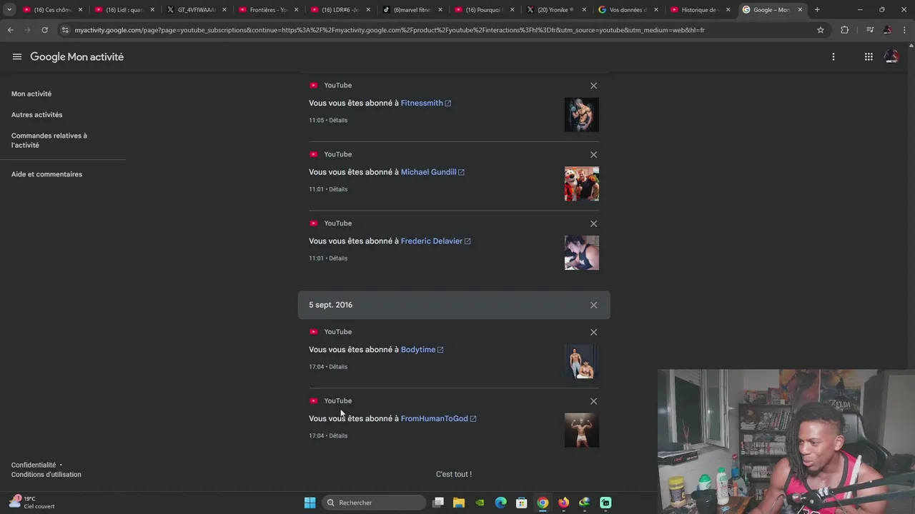Show Détails for the Bodytime entry
915x514 pixels.
click(x=338, y=367)
